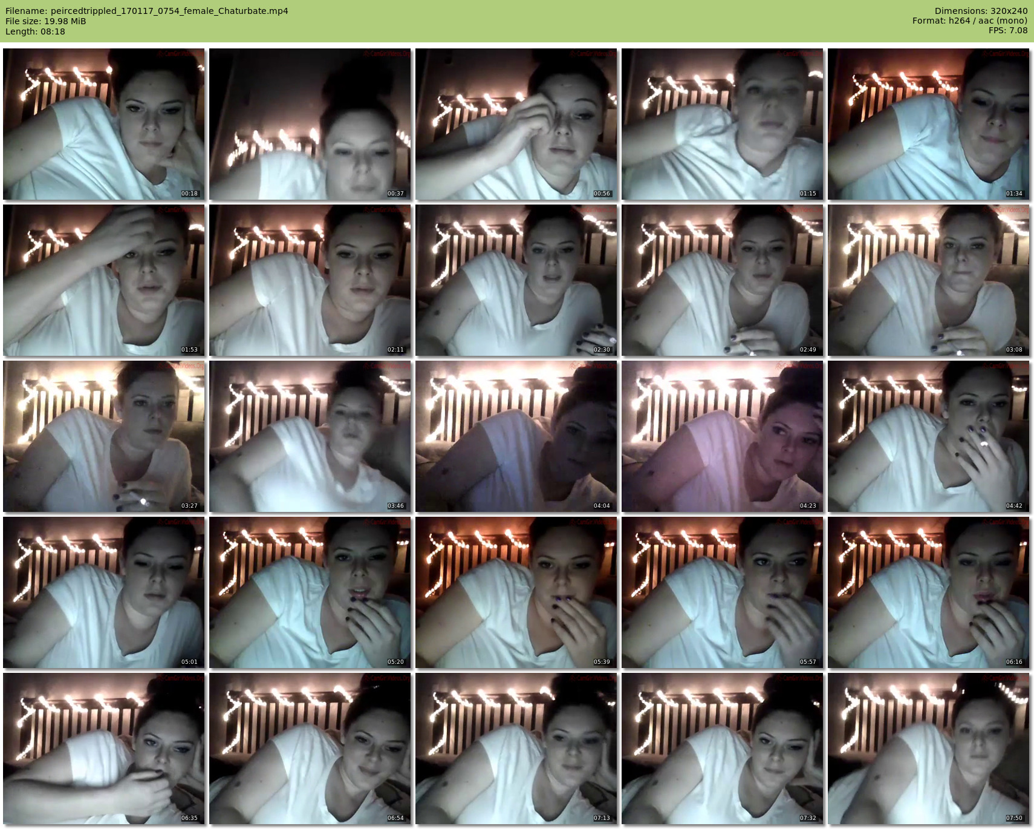The width and height of the screenshot is (1034, 829).
Task: Pick the thumbnail marked 05:57
Action: 723,592
